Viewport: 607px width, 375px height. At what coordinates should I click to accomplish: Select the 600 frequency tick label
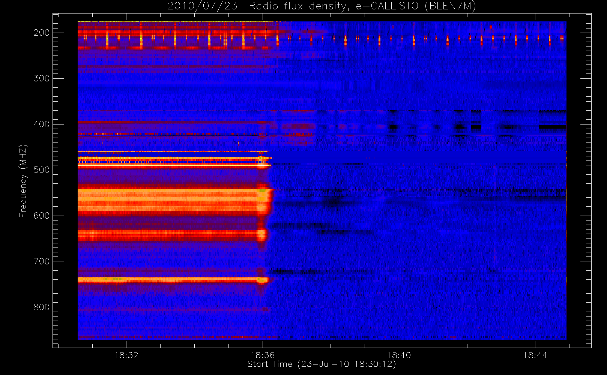click(42, 216)
